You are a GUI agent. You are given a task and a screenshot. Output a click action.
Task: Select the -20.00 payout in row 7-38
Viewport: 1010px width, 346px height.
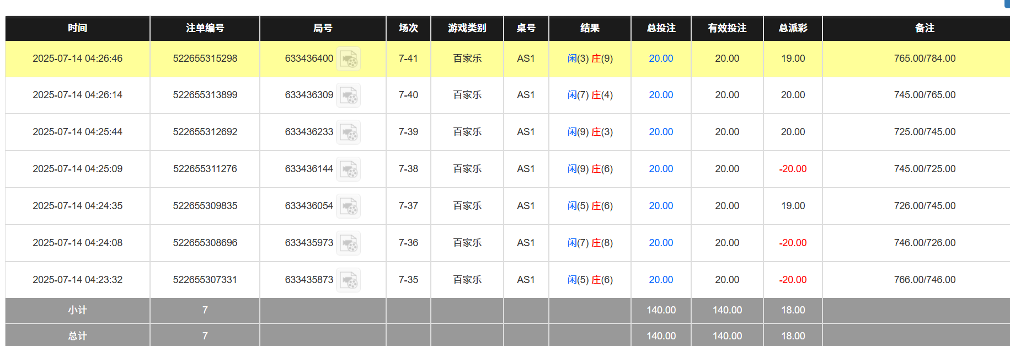coord(793,169)
